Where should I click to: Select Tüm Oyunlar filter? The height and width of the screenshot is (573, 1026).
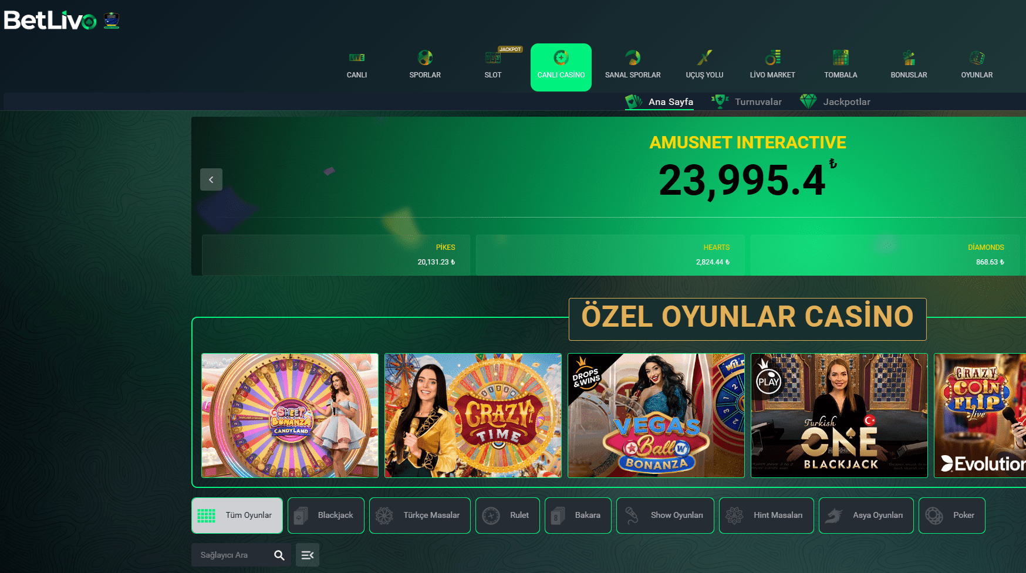(x=237, y=516)
